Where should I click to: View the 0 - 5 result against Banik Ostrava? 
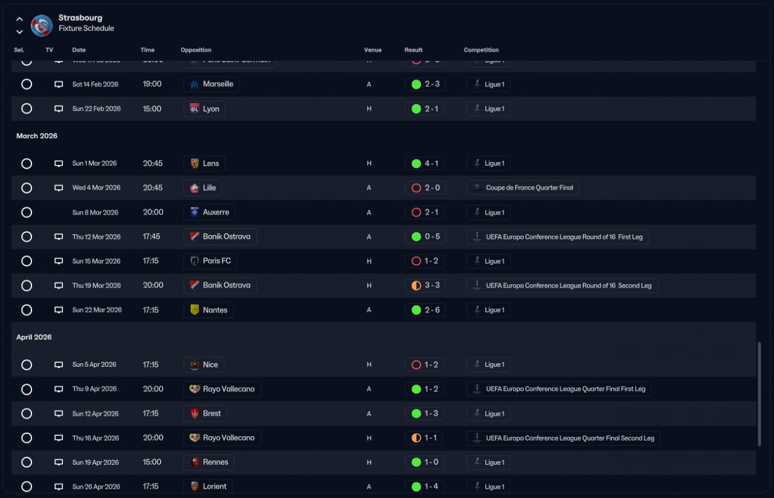425,237
